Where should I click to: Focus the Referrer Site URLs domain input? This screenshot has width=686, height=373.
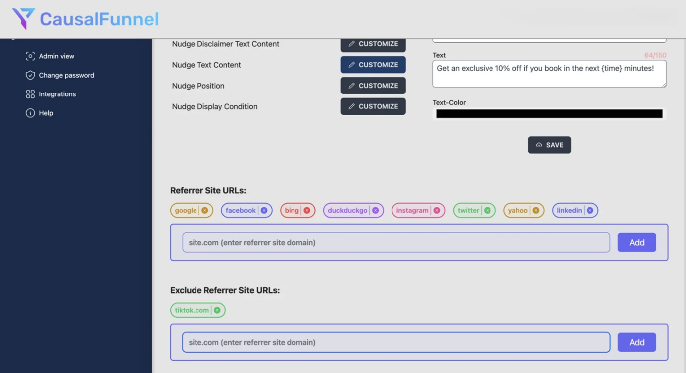396,242
